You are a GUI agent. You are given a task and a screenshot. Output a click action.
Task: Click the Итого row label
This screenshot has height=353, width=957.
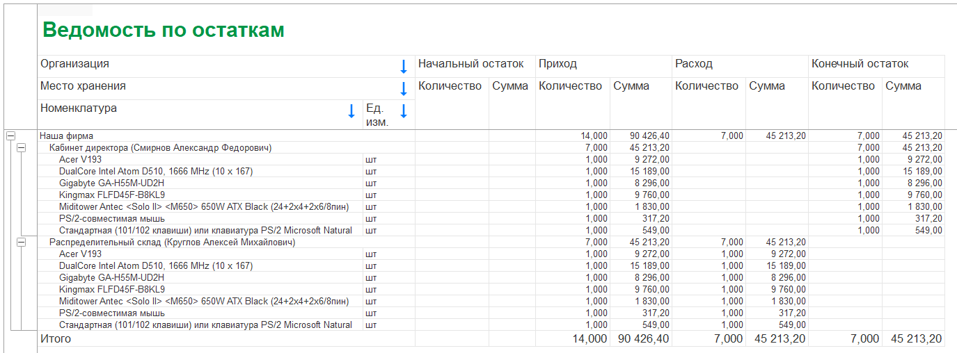tap(55, 339)
